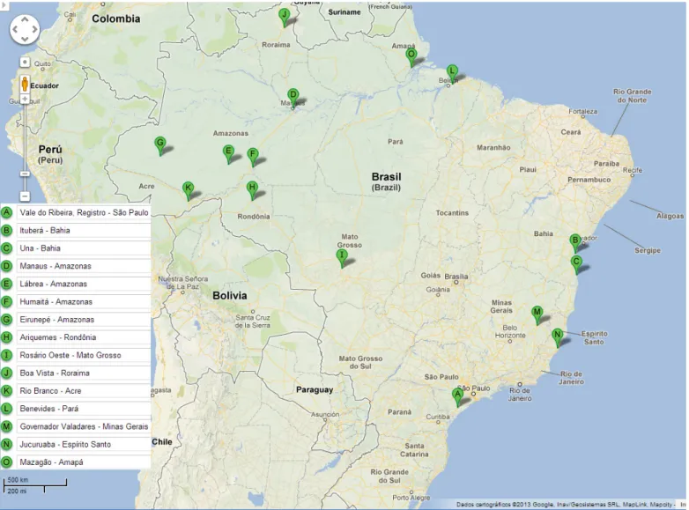This screenshot has height=510, width=689.
Task: Click map marker I in Mato Grosso
Action: coord(342,258)
